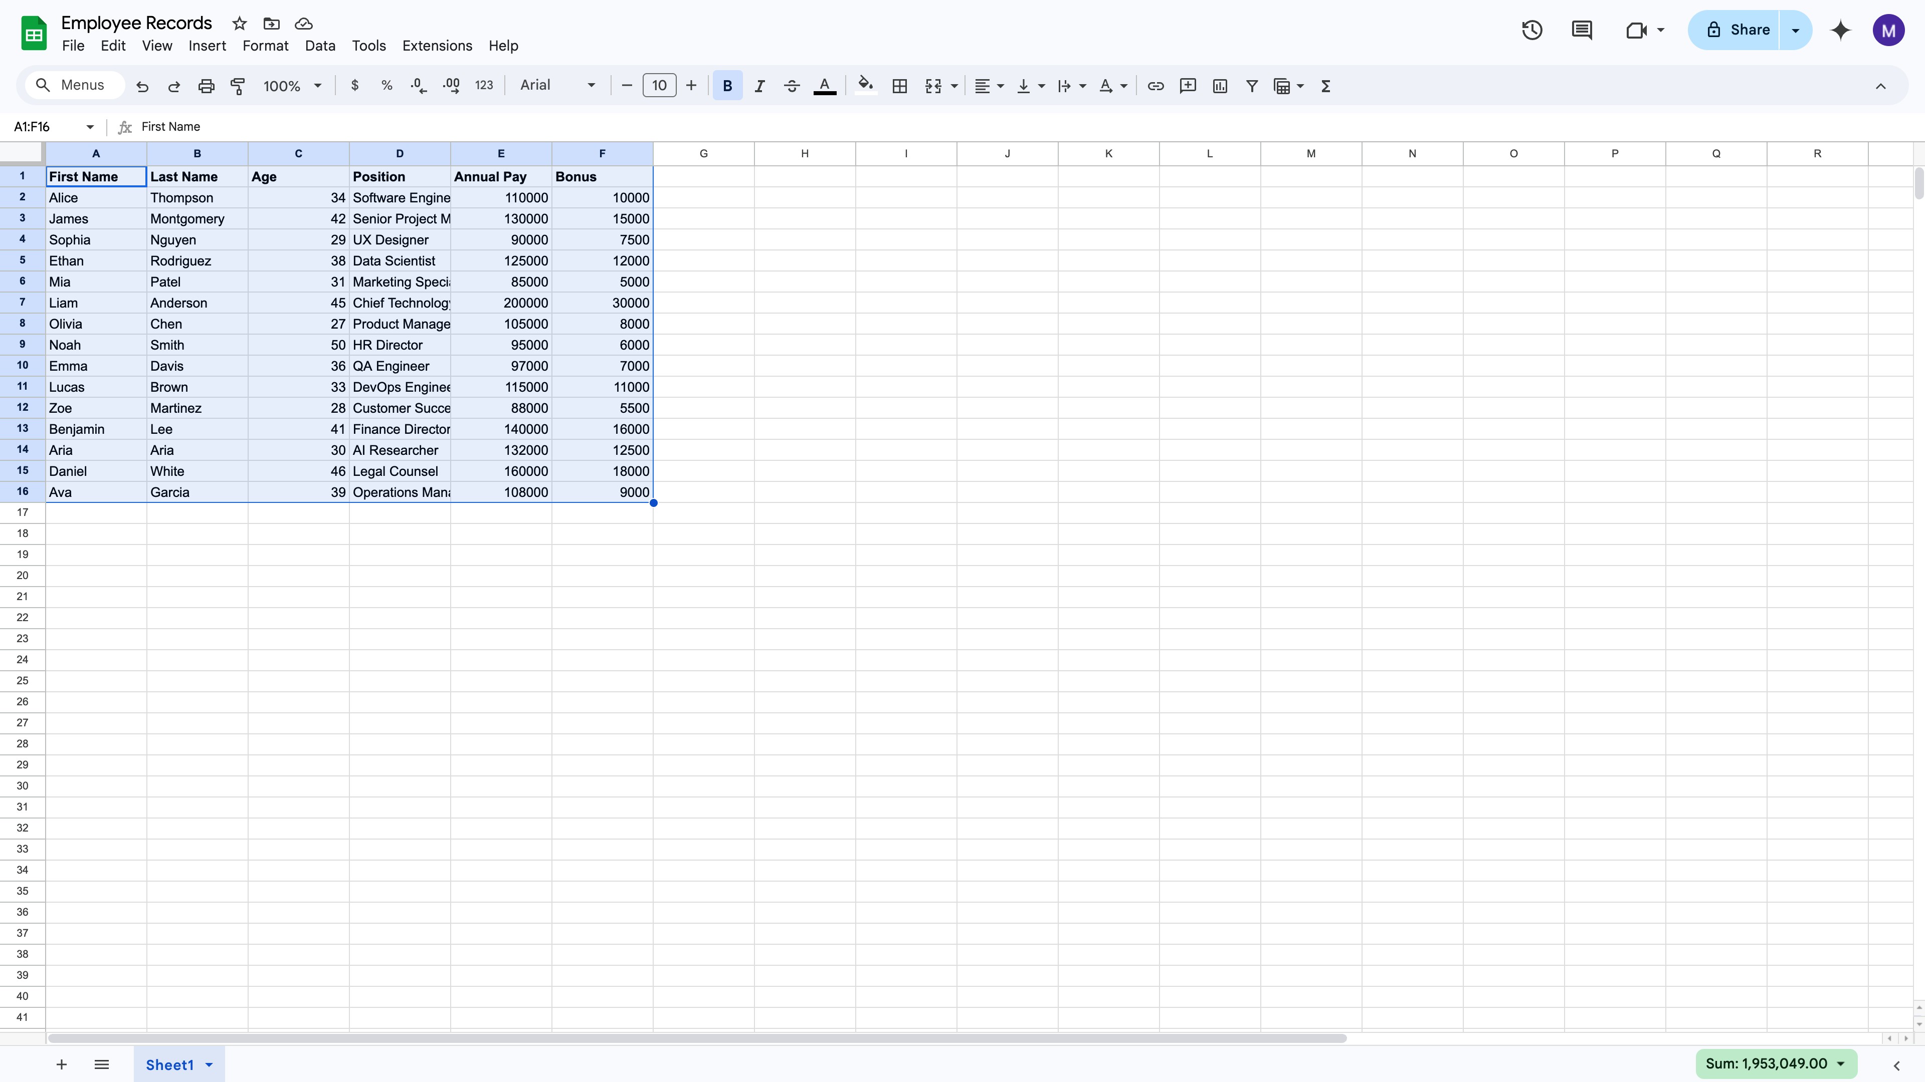
Task: Open the Google Sheets home logo
Action: (x=34, y=34)
